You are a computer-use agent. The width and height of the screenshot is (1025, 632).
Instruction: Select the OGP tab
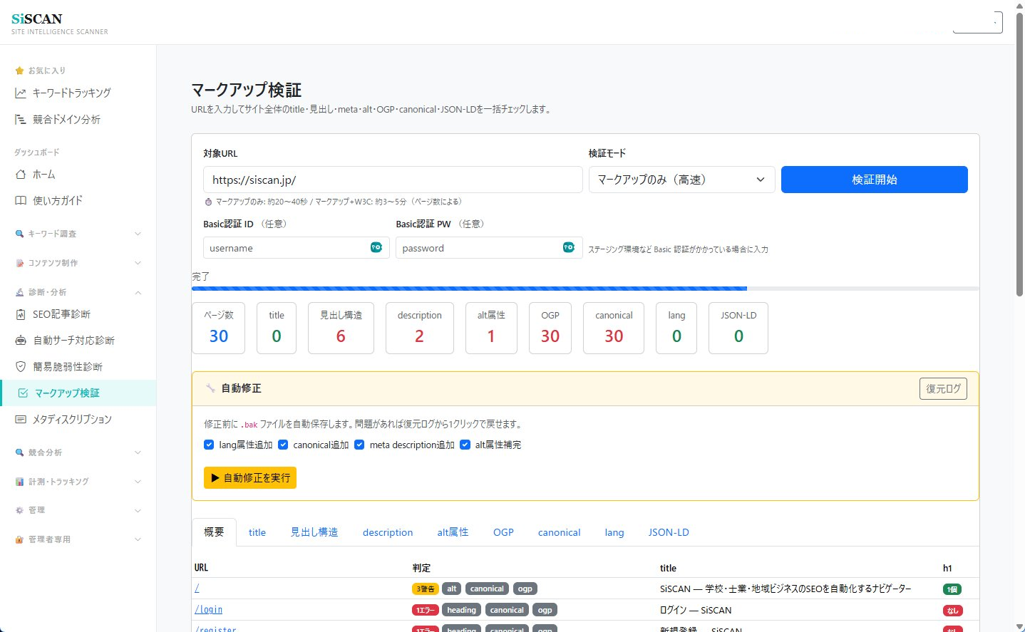coord(503,532)
